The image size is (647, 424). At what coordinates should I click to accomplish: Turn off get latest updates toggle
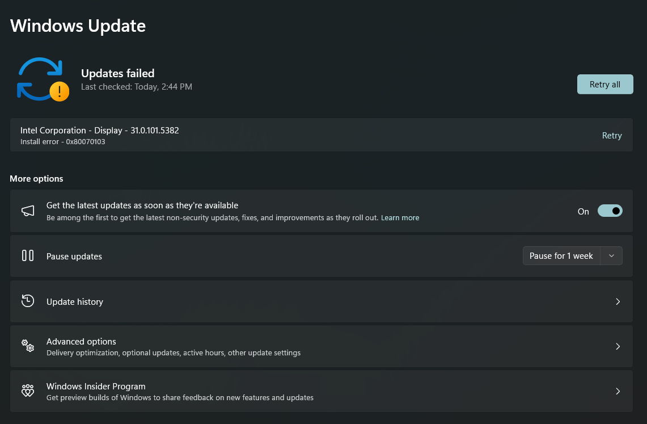click(x=610, y=211)
